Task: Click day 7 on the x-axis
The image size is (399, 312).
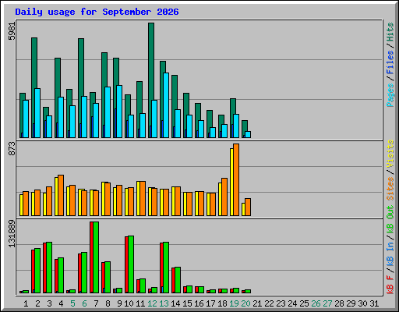Action: pos(96,303)
